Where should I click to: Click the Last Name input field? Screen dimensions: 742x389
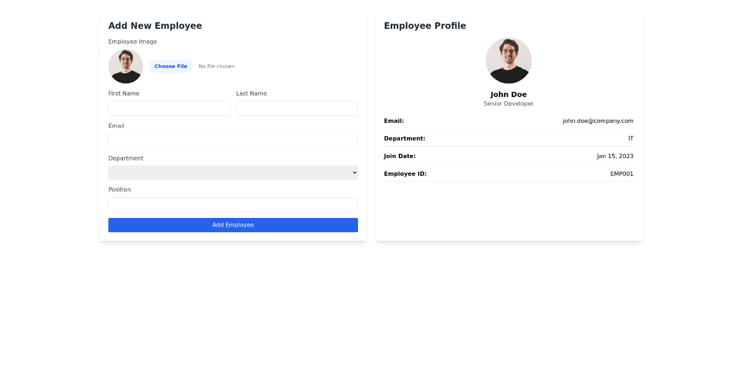(297, 108)
